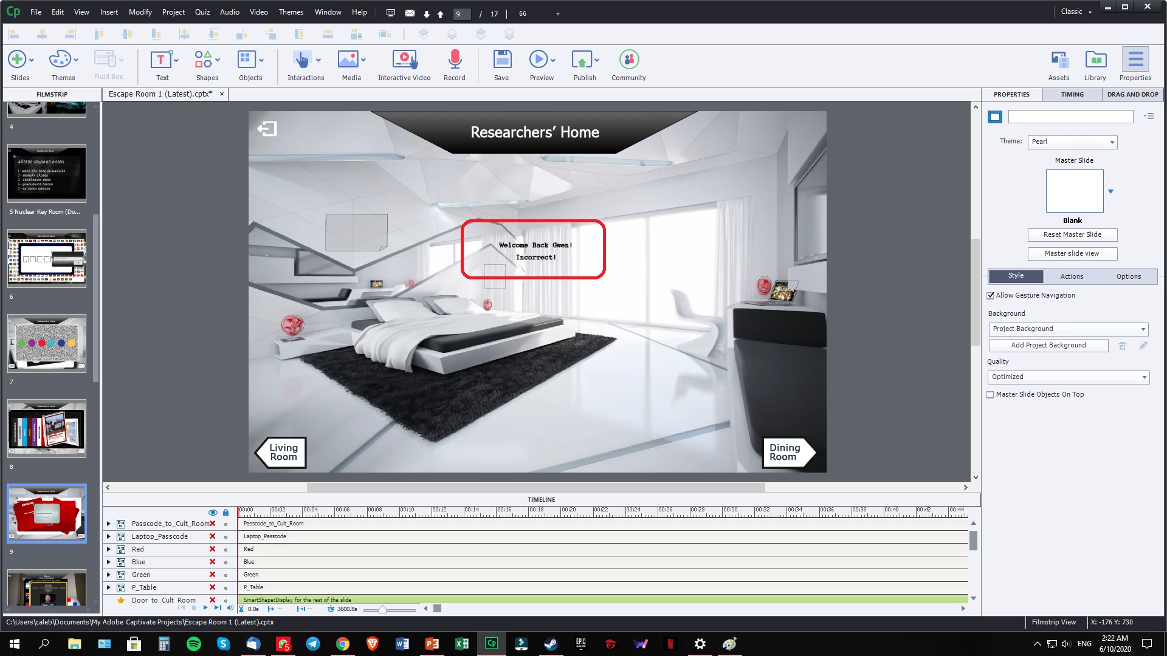
Task: Click the Master slide view button
Action: tap(1072, 253)
